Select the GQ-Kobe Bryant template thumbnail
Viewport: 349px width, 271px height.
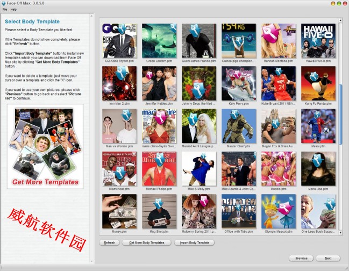coord(119,41)
